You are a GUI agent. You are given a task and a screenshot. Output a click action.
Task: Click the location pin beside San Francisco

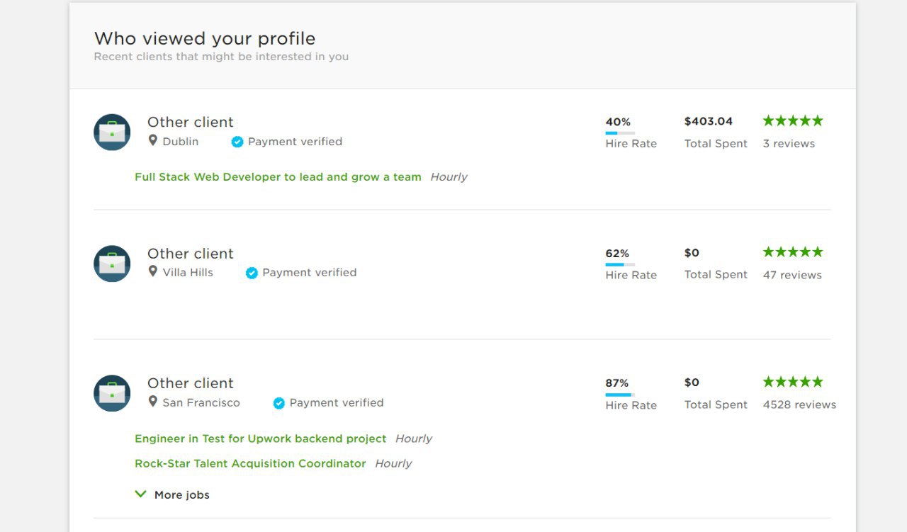[x=152, y=402]
